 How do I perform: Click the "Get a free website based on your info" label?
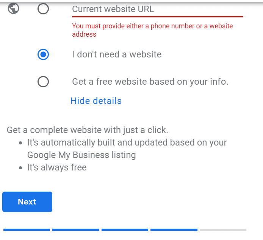point(150,82)
